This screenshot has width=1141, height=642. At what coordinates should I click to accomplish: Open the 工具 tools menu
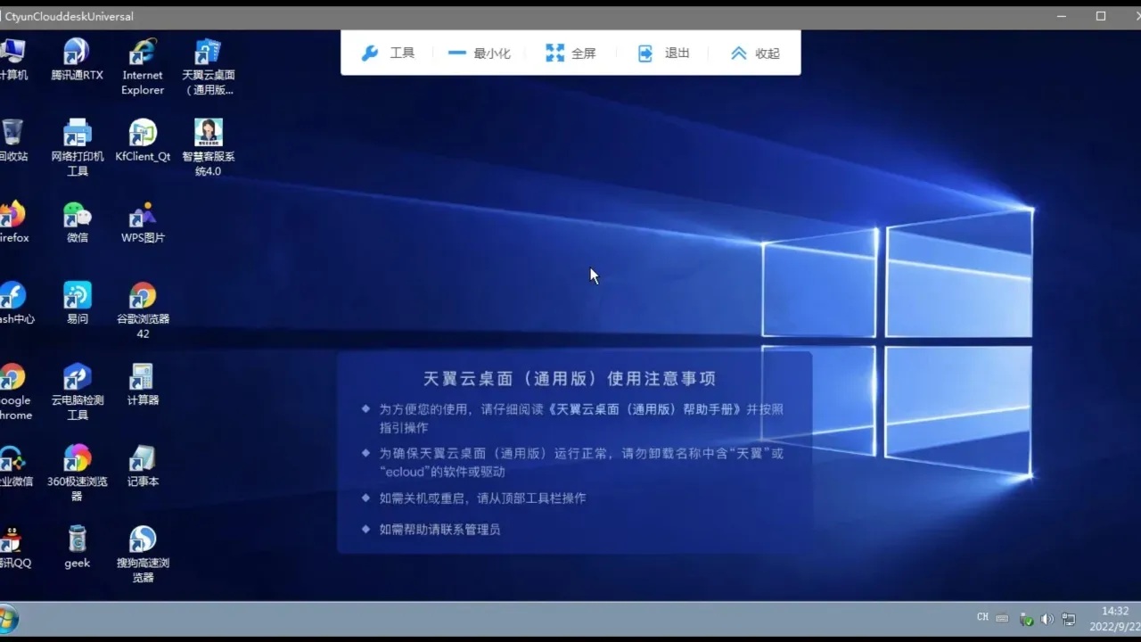388,53
